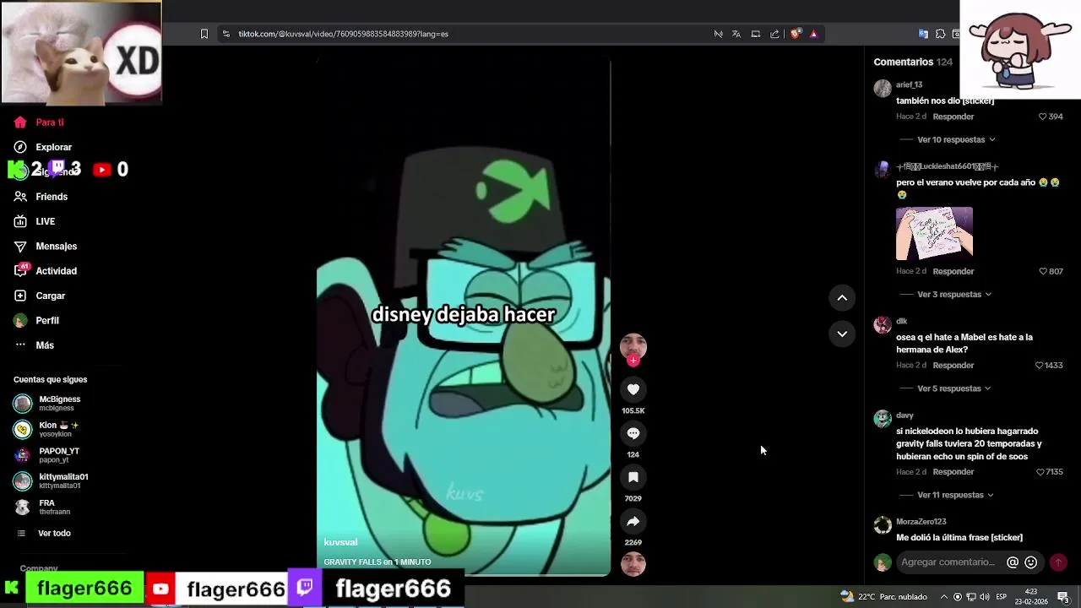Viewport: 1081px width, 608px height.
Task: Switch ESP keyboard language in taskbar
Action: click(x=1002, y=597)
